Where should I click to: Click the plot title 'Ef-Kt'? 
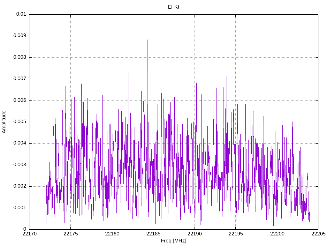coord(173,7)
